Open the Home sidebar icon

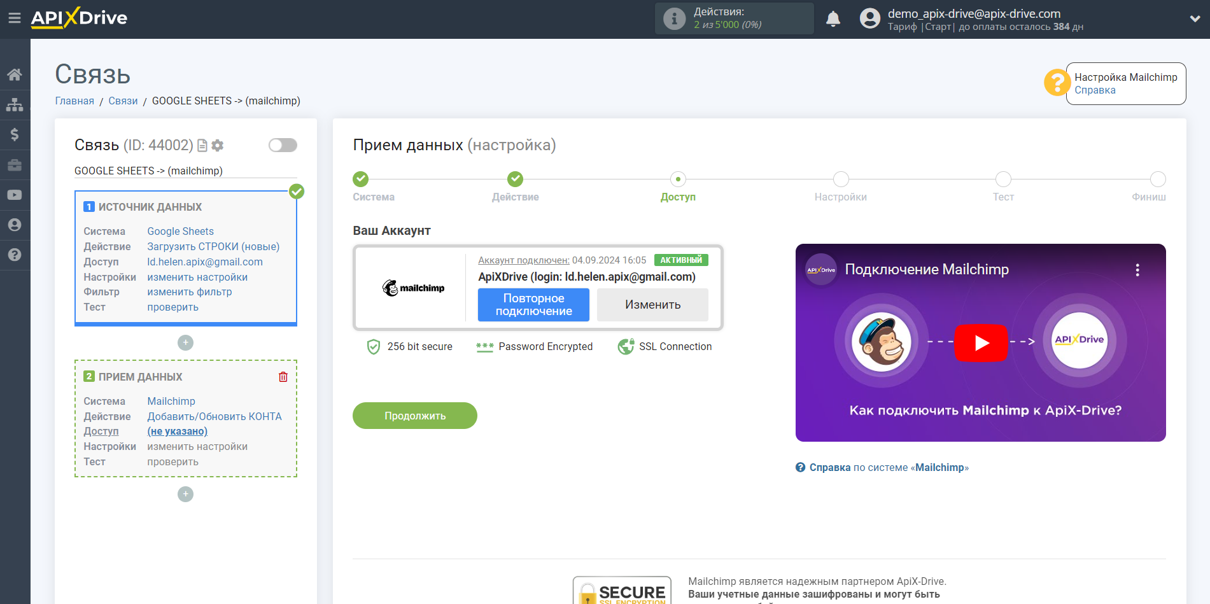pyautogui.click(x=15, y=74)
